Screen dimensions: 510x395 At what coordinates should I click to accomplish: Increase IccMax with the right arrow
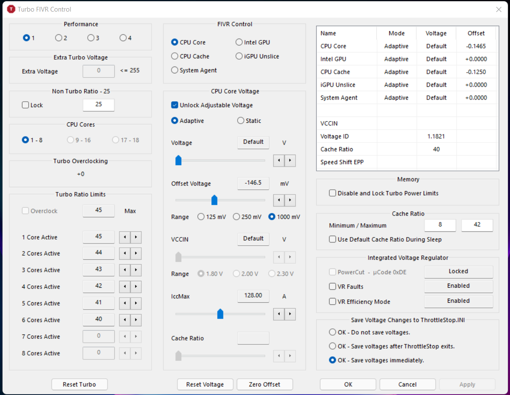point(290,314)
